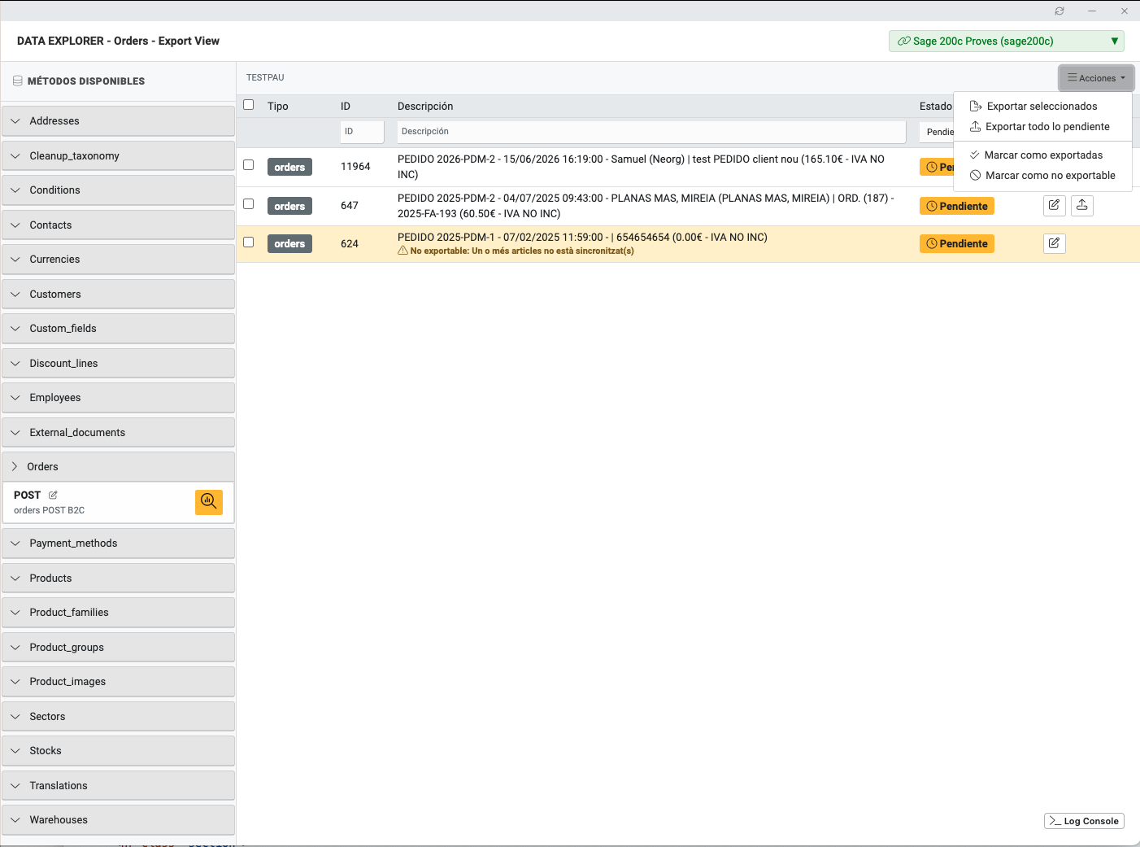Select the checkbox for order 11964
1140x847 pixels.
249,164
